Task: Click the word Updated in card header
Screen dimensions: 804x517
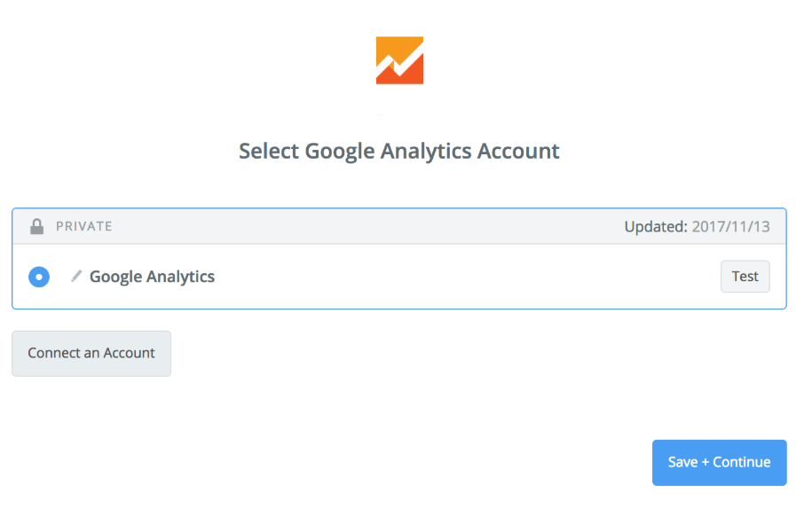Action: [654, 226]
